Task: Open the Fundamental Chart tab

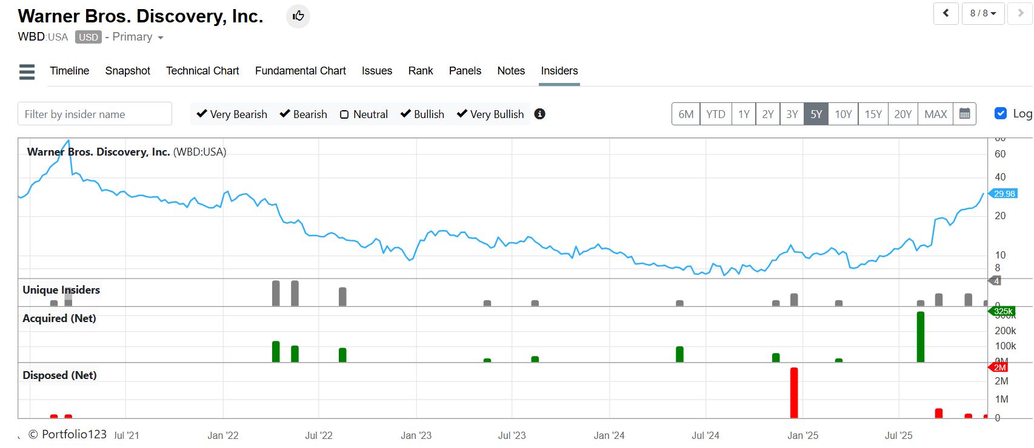Action: tap(300, 71)
